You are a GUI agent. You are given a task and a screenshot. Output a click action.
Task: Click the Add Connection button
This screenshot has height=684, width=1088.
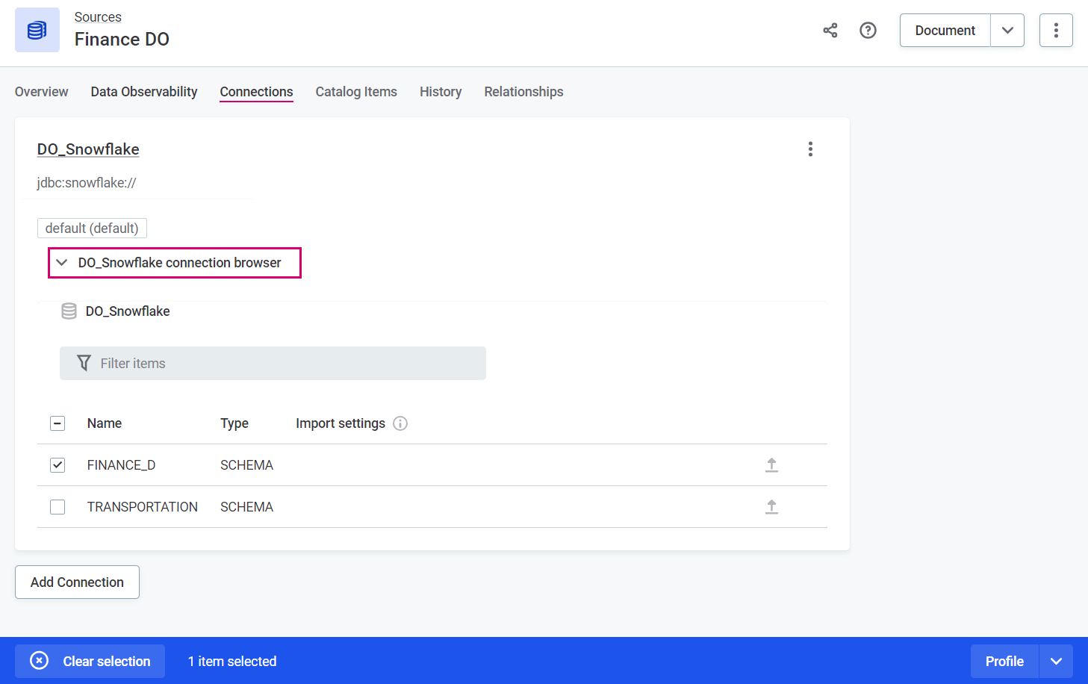tap(77, 582)
